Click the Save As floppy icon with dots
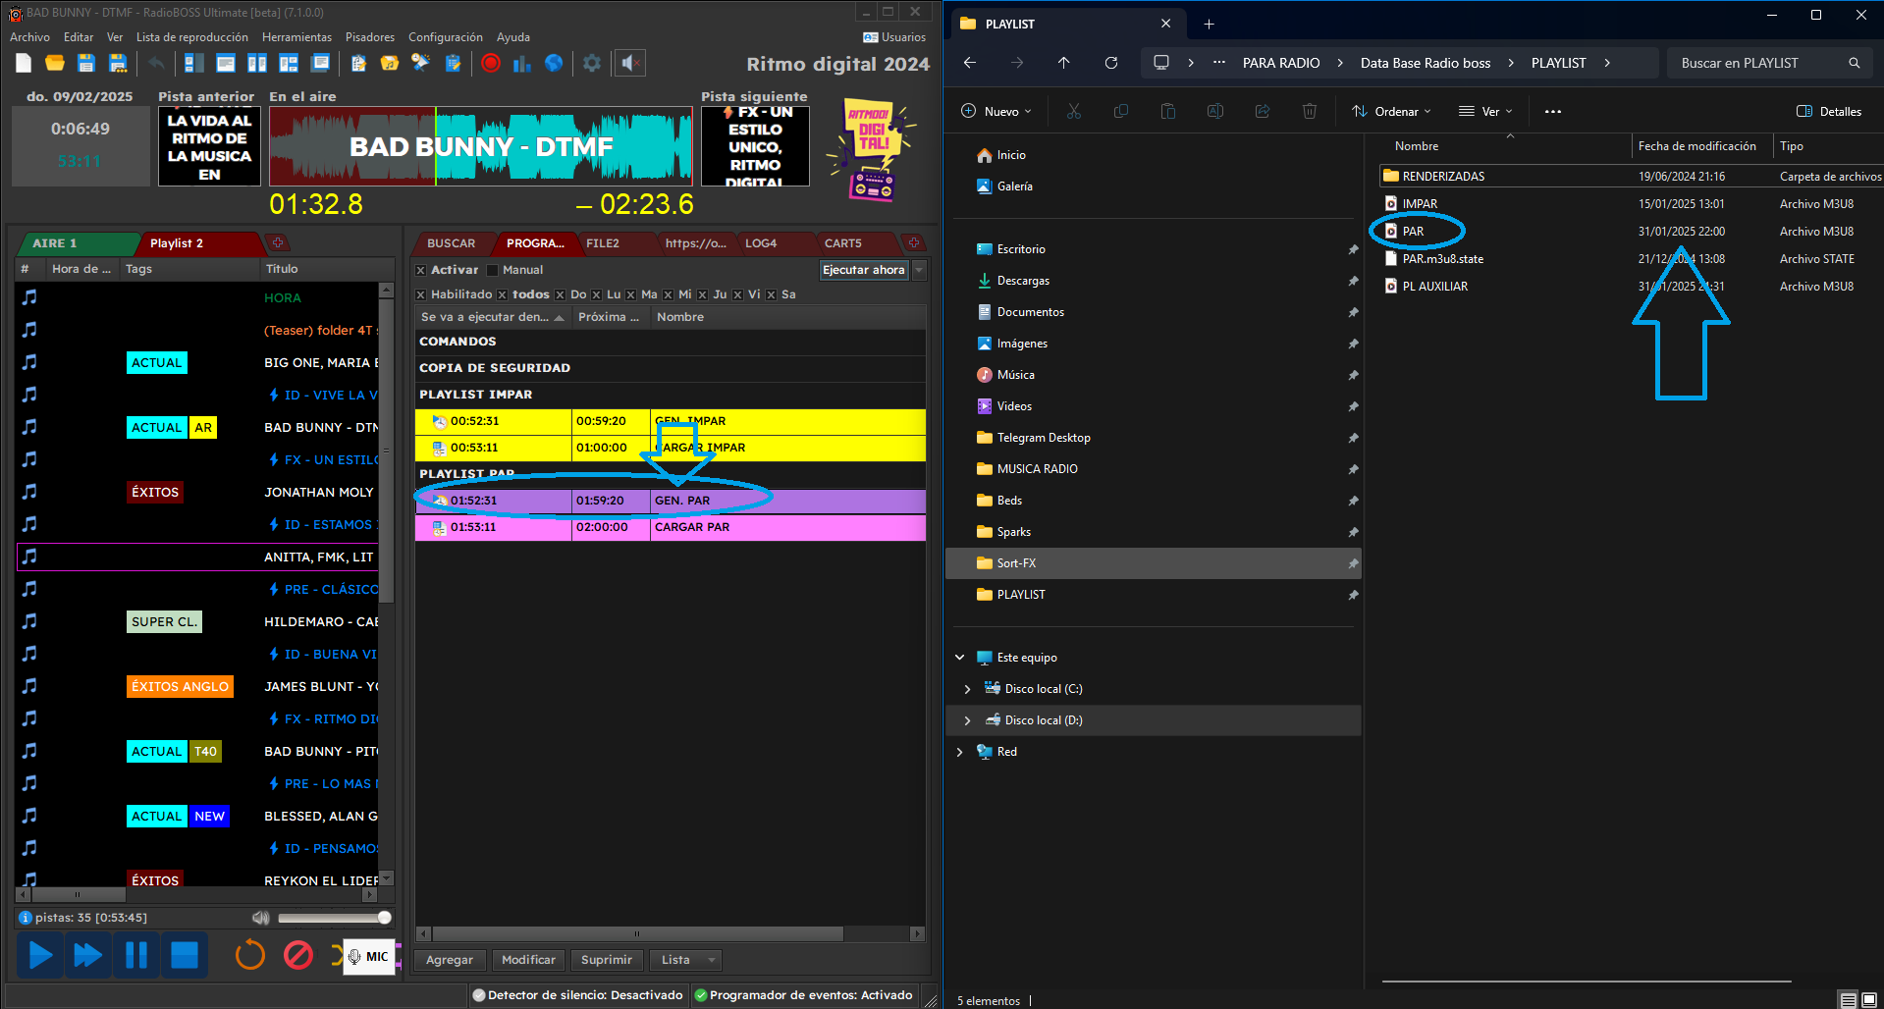The height and width of the screenshot is (1009, 1884). coord(118,64)
